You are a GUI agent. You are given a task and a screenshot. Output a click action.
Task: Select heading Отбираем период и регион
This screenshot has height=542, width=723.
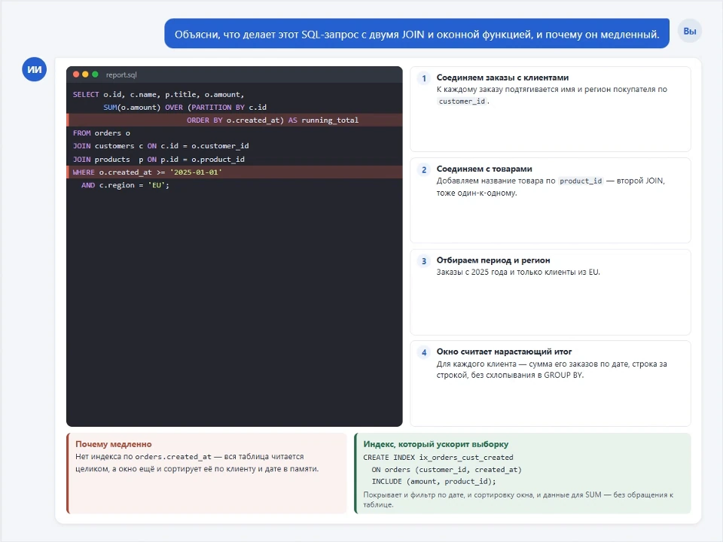click(x=493, y=260)
